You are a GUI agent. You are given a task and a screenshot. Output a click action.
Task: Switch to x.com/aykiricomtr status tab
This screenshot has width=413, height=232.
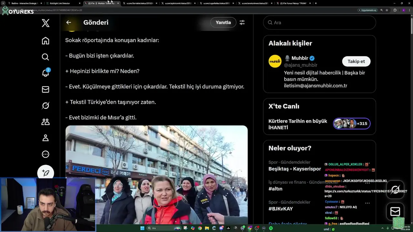(x=178, y=3)
